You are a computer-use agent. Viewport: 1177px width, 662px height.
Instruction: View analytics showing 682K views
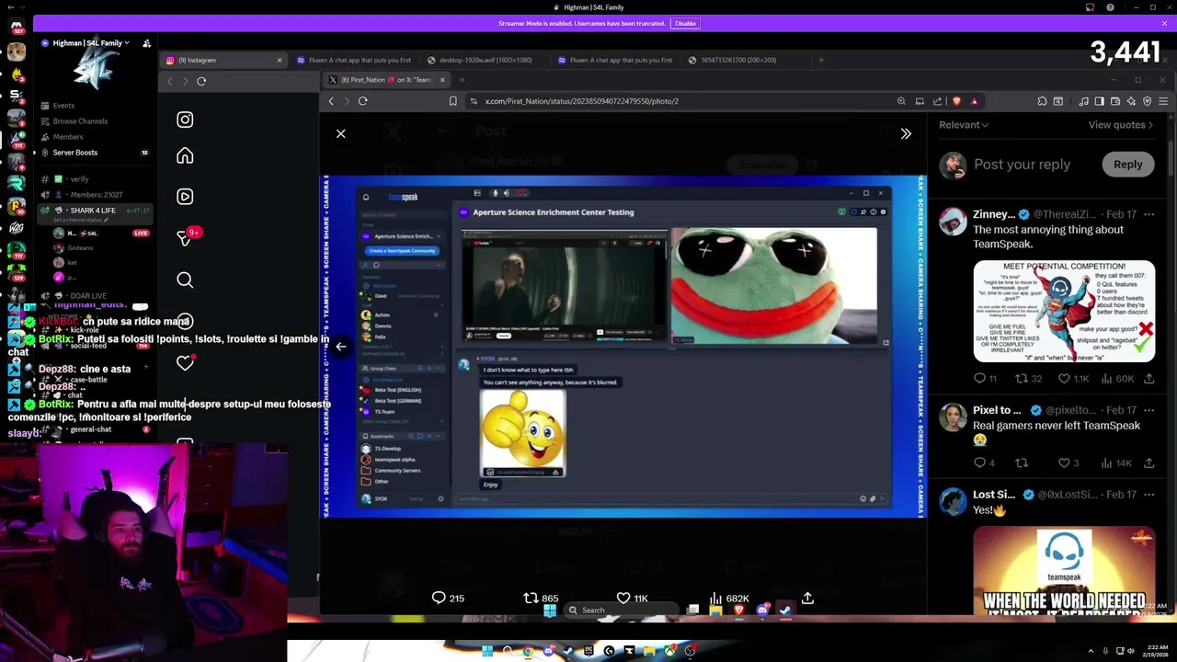pos(729,598)
